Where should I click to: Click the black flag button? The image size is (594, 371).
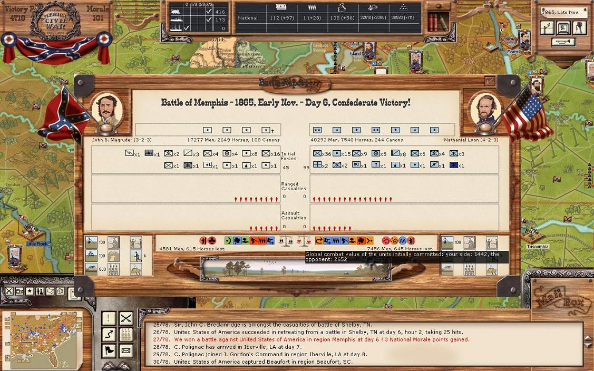point(109,350)
